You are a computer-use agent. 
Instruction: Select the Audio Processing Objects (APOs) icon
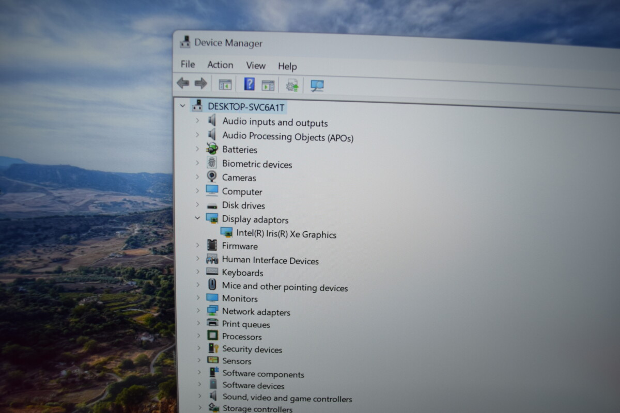point(212,135)
